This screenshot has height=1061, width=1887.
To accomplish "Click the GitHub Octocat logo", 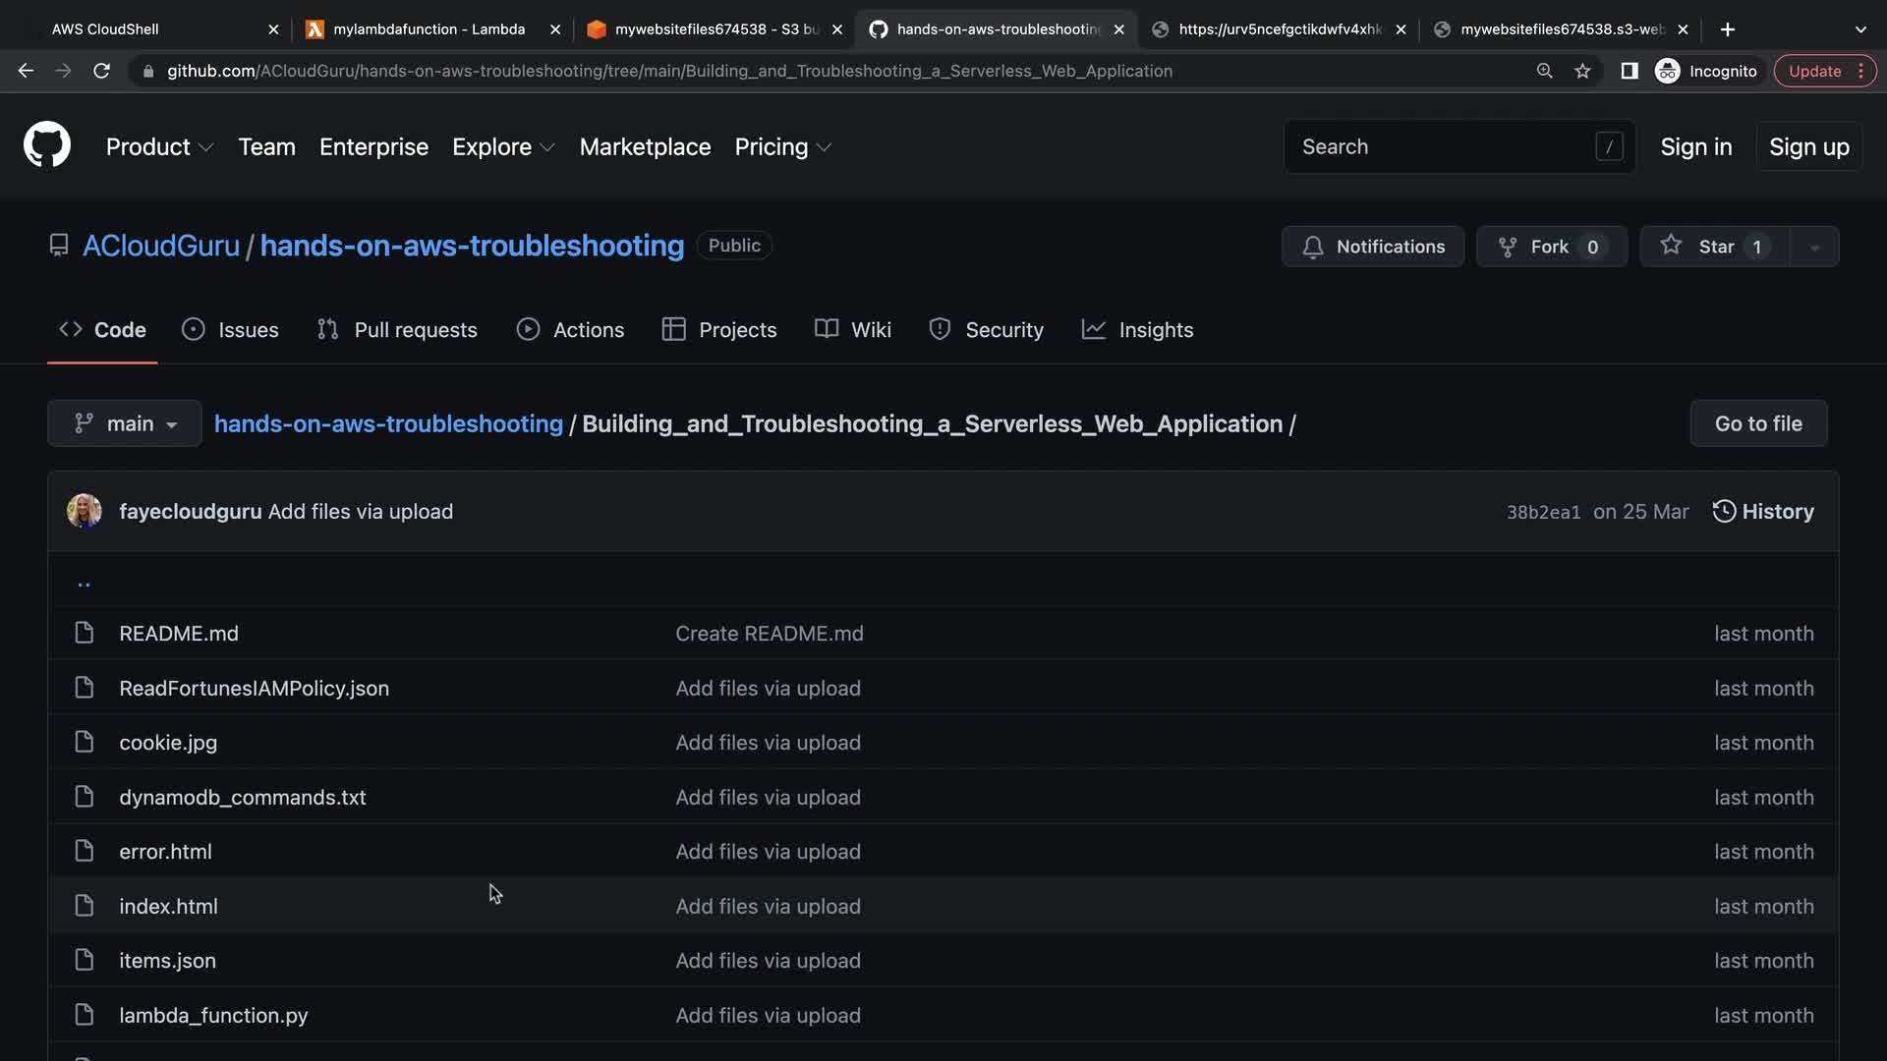I will (46, 145).
